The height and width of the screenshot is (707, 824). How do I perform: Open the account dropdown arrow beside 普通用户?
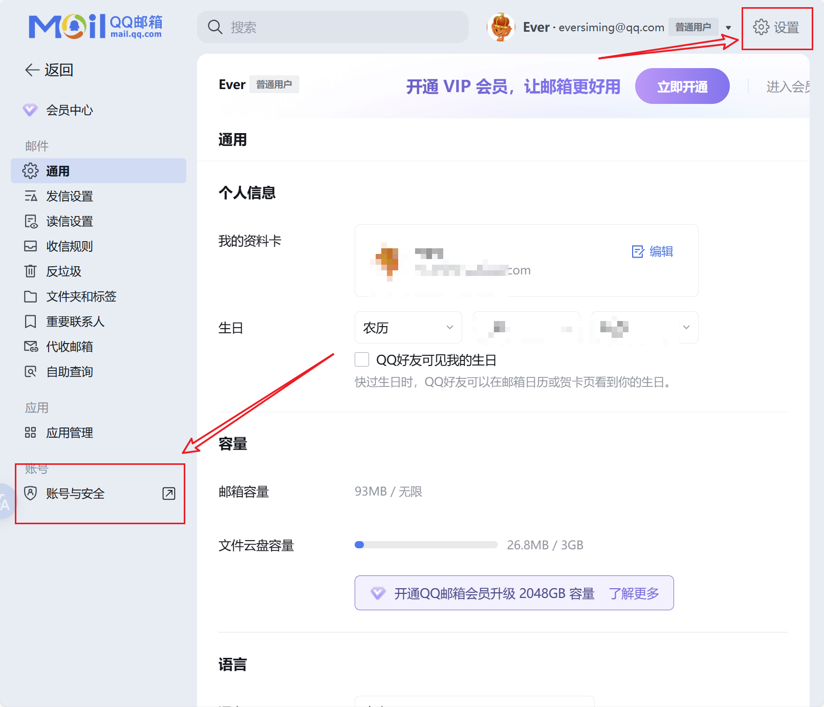(728, 28)
